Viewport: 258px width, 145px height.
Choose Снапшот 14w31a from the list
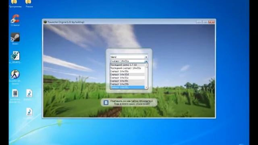click(x=127, y=78)
